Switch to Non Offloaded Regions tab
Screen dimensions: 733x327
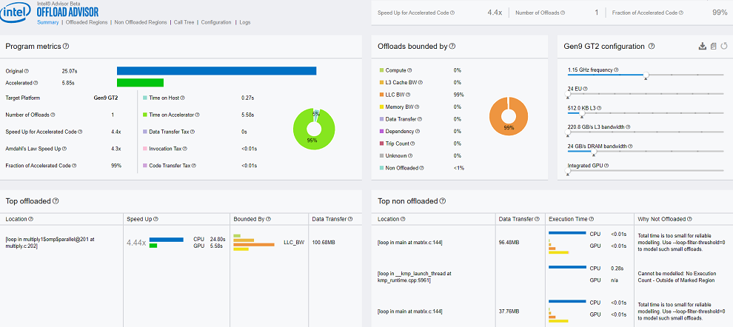[x=141, y=22]
